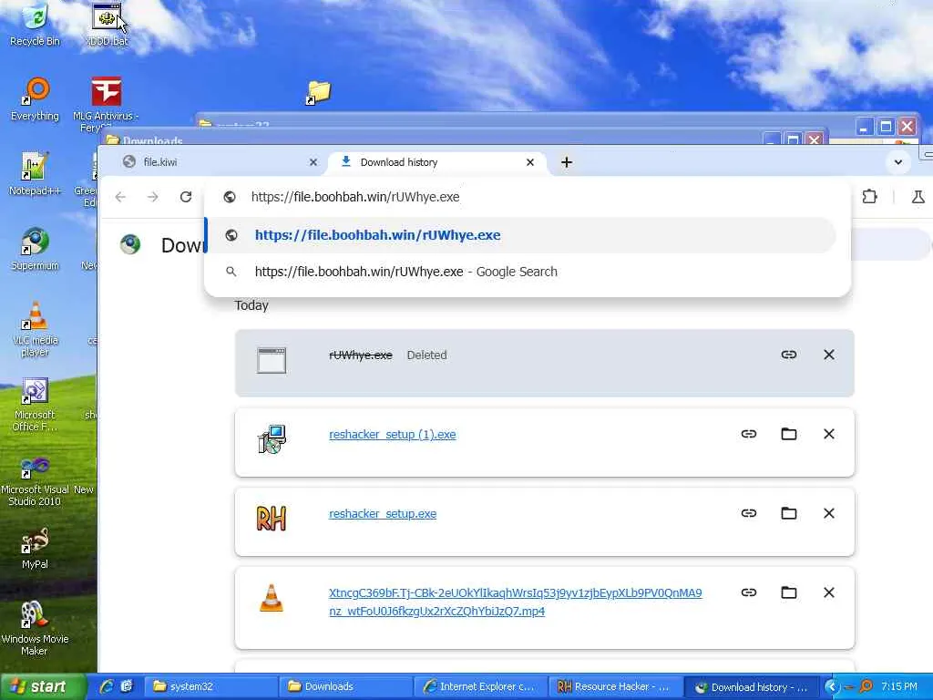Click the VLC cone mp4 thumbnail
This screenshot has width=933, height=700.
point(272,598)
